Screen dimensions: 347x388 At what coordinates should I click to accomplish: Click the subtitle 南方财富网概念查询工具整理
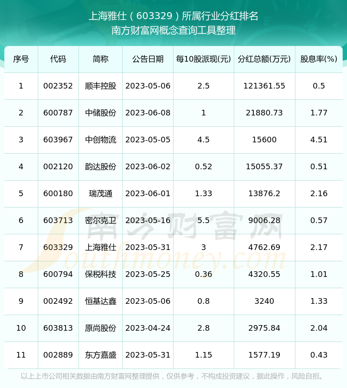coord(173,30)
